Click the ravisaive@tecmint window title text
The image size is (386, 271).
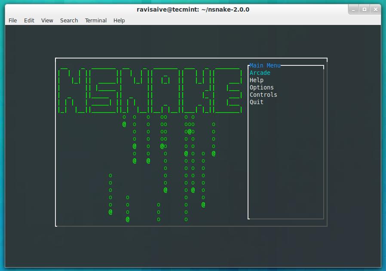193,9
